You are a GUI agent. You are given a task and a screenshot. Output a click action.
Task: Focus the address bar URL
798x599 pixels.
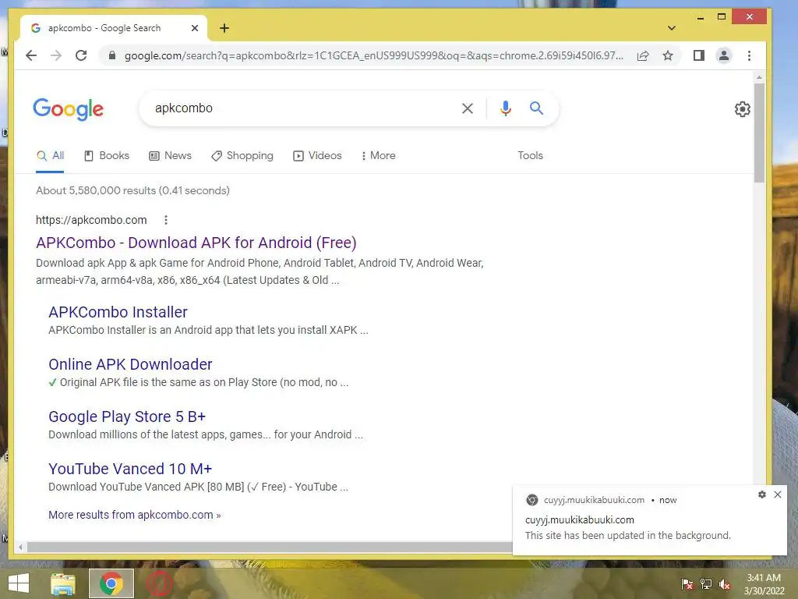[374, 55]
